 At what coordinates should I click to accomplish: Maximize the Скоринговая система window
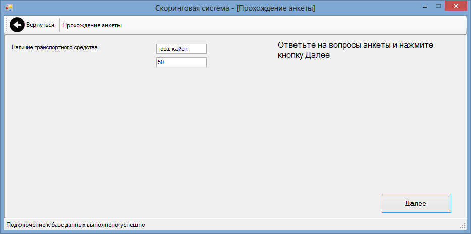pyautogui.click(x=438, y=6)
